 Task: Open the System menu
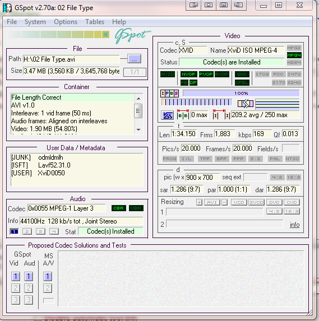(35, 22)
